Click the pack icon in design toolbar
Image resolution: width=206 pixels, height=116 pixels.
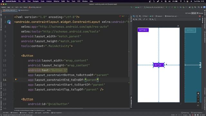pos(150,19)
